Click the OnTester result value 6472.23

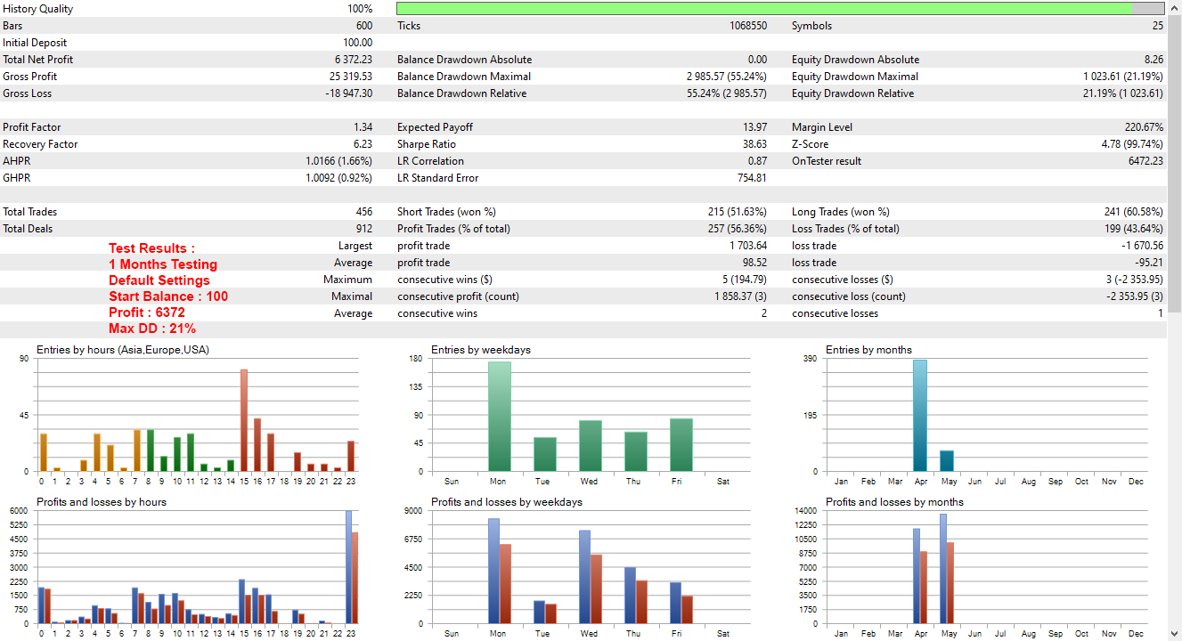pos(1145,161)
